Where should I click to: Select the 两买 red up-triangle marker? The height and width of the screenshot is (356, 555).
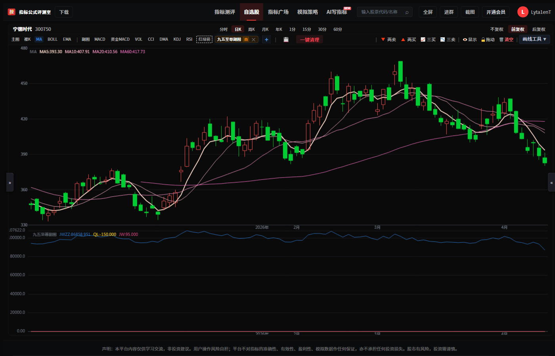(x=408, y=40)
